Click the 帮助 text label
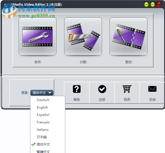This screenshot has height=153, width=165. [77, 99]
